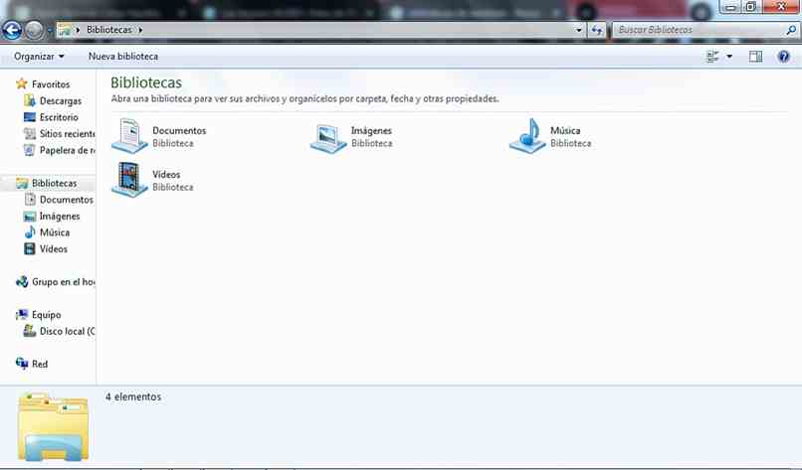Click the sidebar Documentos icon
The height and width of the screenshot is (470, 802).
pos(30,200)
